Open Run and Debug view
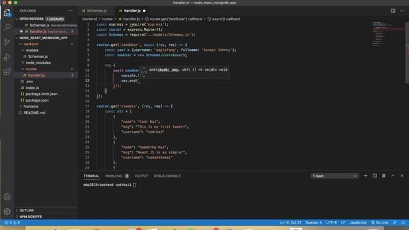 [7, 57]
